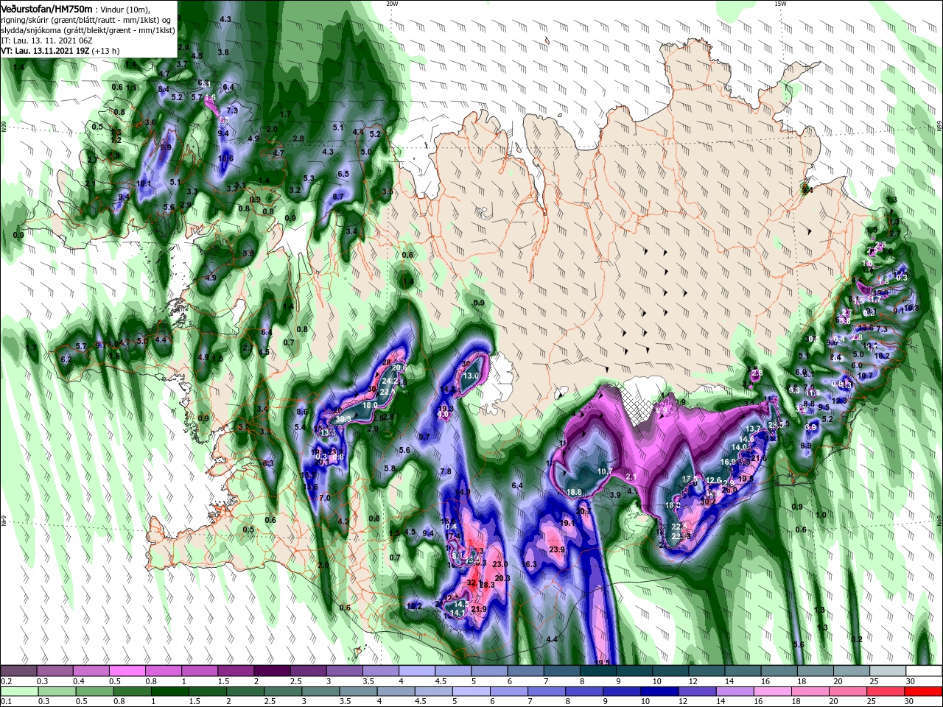Click the map value 23.0
943x707 pixels.
(500, 564)
